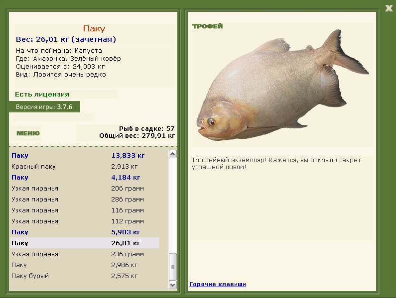Click the Паку trophy fish picture
Image resolution: width=396 pixels, height=298 pixels.
(x=283, y=86)
